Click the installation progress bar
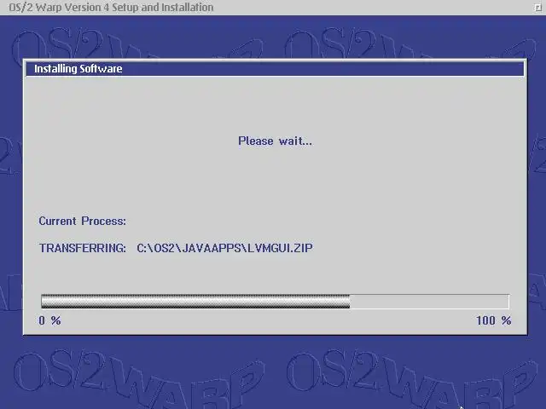 click(275, 301)
